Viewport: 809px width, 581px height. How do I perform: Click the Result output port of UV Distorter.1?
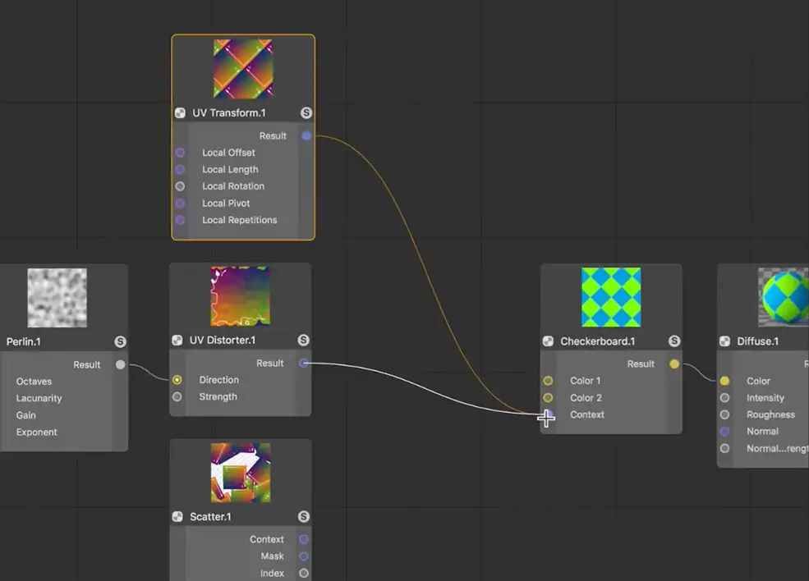coord(303,364)
